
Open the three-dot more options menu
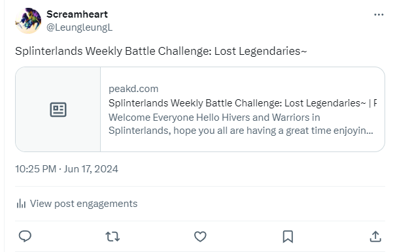click(x=379, y=15)
